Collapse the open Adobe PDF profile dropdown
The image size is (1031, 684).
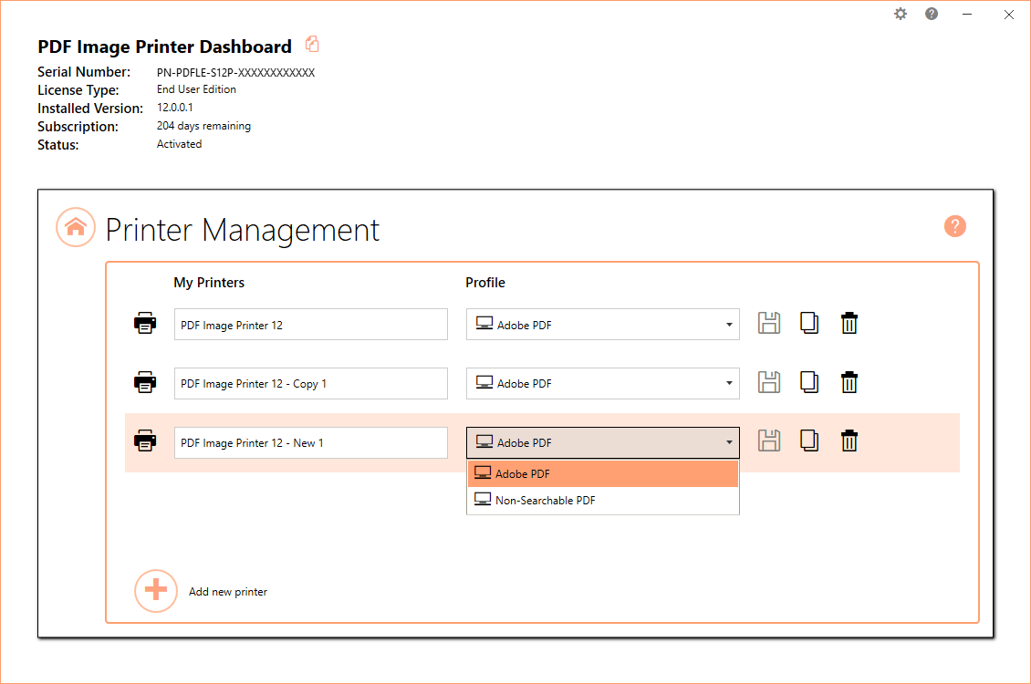pos(728,441)
